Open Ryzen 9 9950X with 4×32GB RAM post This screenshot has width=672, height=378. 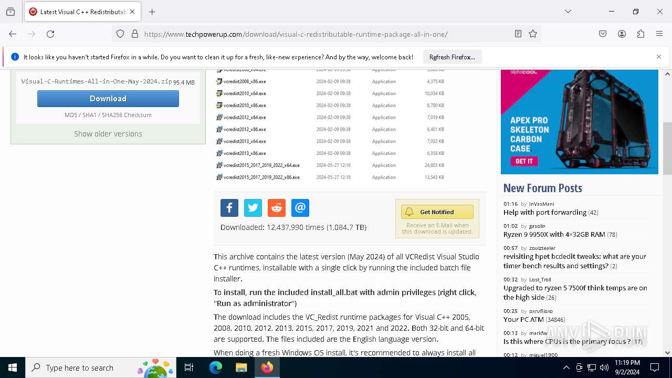tap(554, 235)
